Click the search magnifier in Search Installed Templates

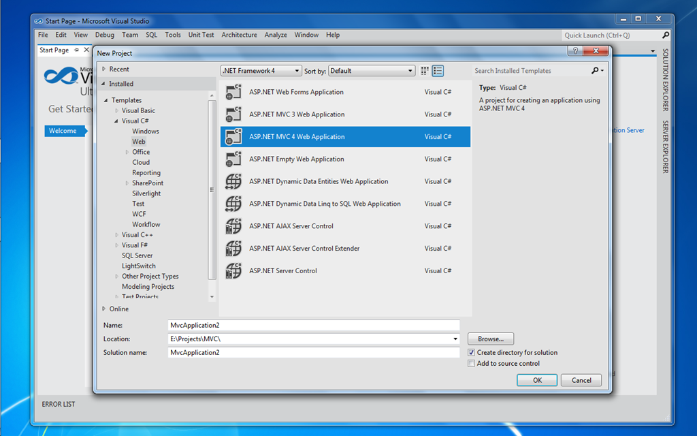(595, 70)
